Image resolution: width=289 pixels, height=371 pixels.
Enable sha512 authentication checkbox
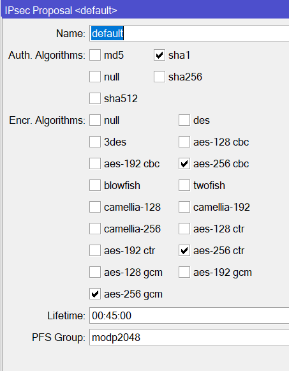[x=95, y=98]
